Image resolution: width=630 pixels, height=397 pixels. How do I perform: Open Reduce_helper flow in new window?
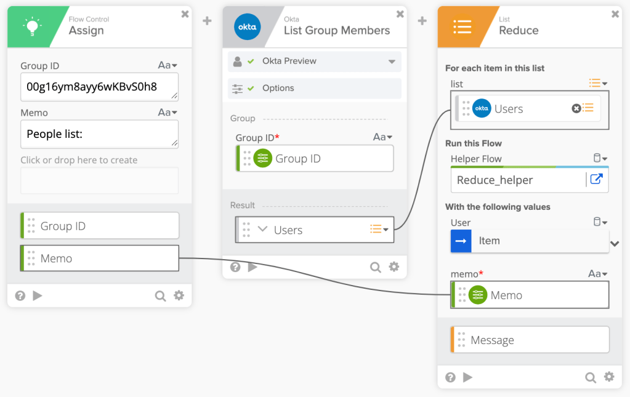pyautogui.click(x=596, y=180)
